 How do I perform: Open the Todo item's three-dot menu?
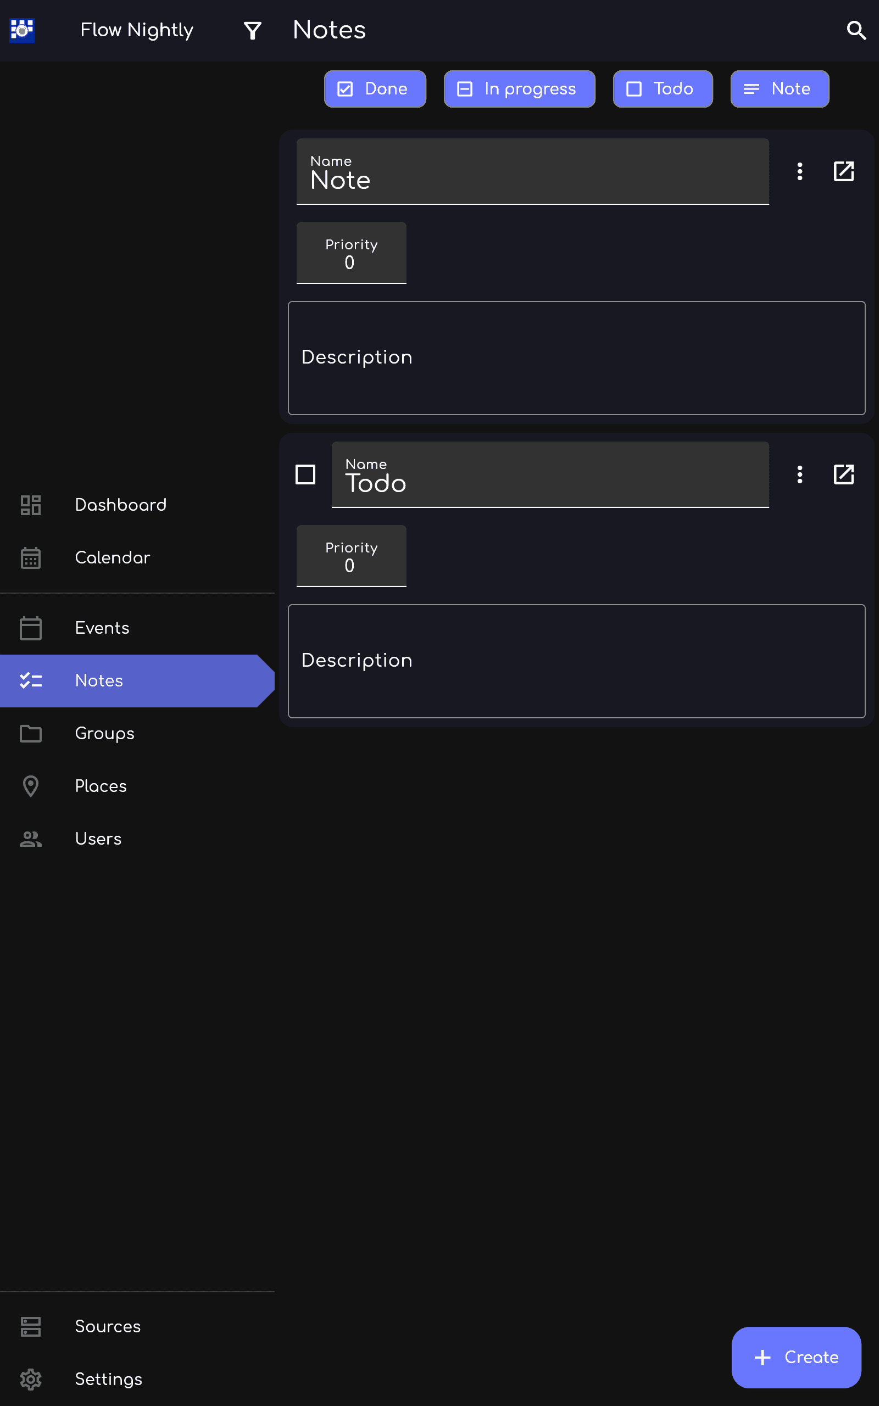(800, 475)
